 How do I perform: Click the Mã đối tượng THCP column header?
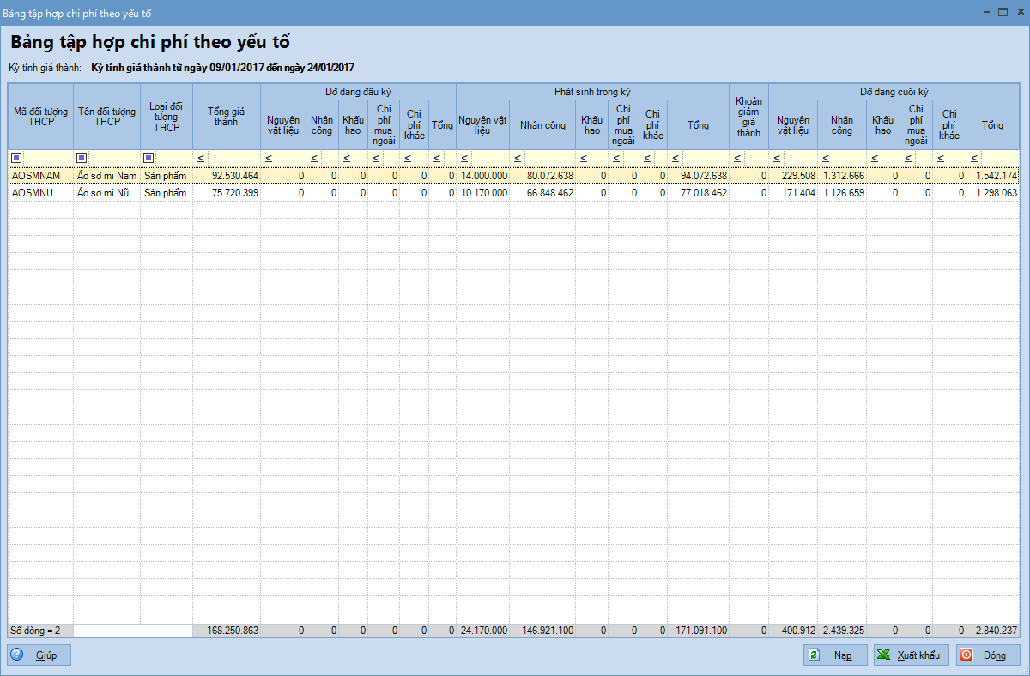[40, 116]
